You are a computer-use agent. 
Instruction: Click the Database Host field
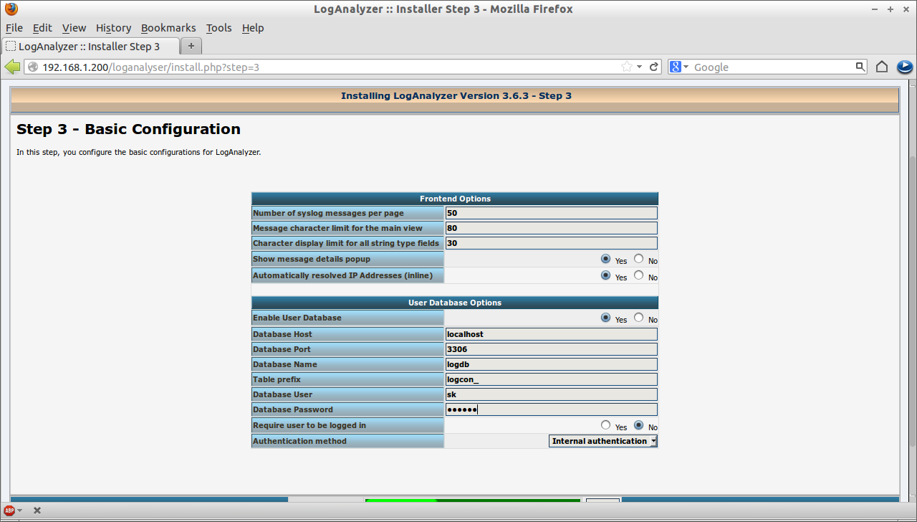tap(551, 334)
